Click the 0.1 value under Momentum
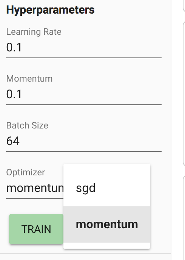The width and height of the screenshot is (185, 260). (x=14, y=94)
